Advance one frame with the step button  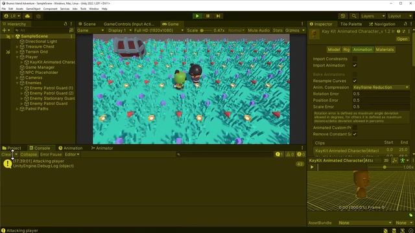(218, 16)
